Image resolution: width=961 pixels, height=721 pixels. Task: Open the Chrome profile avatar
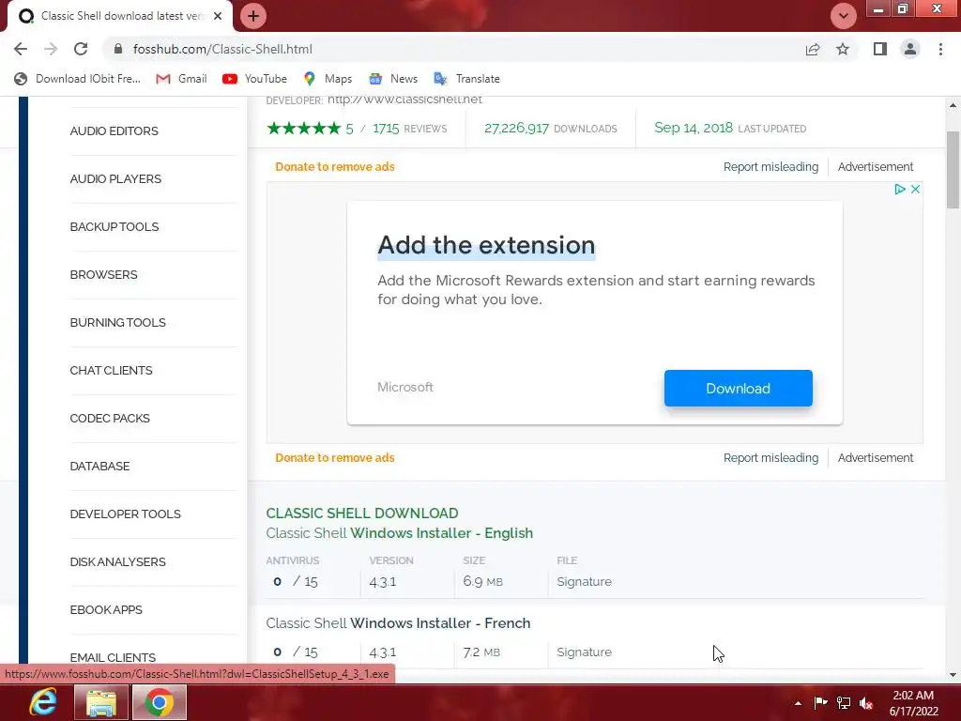(x=910, y=49)
